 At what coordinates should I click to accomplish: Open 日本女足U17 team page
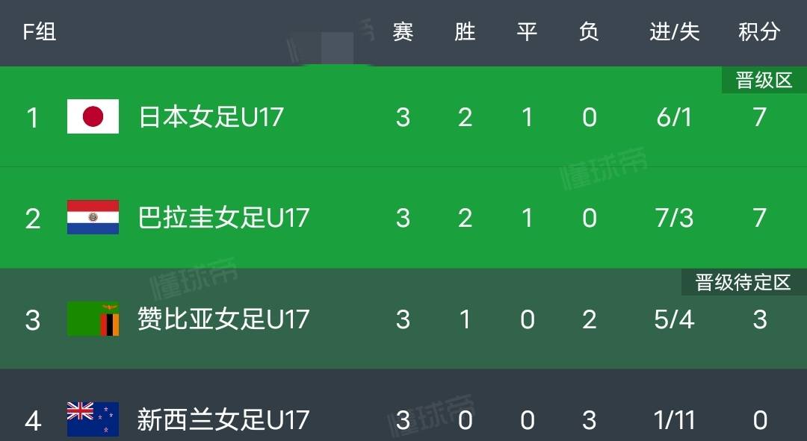211,117
